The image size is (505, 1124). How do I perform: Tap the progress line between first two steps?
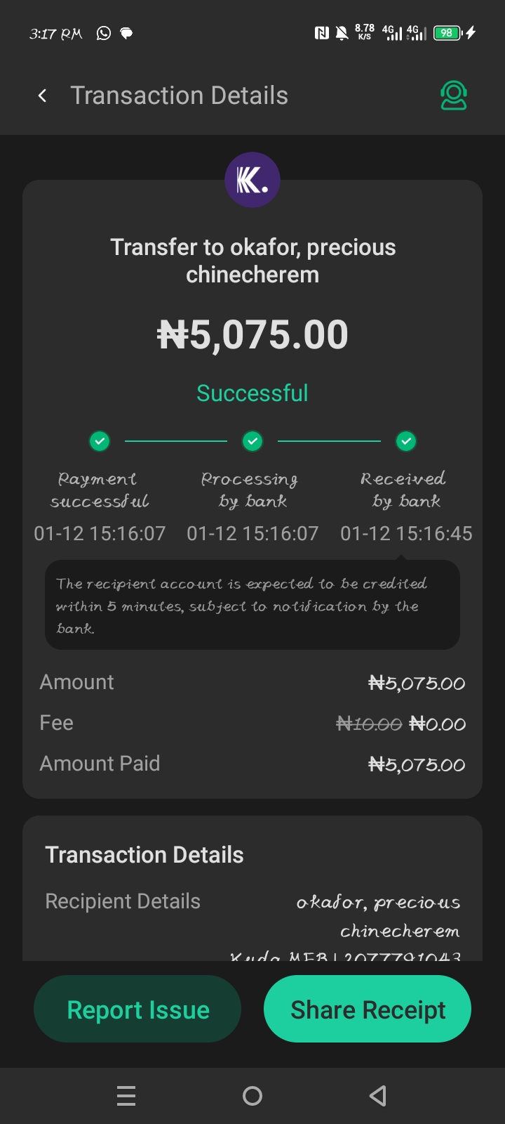coord(176,441)
